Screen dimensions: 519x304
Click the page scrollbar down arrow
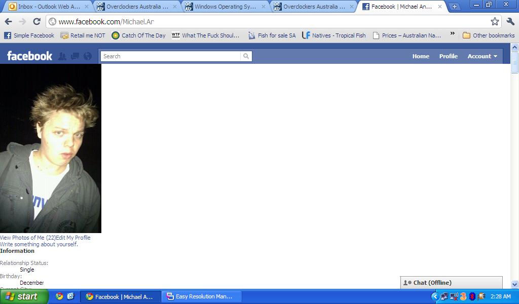click(515, 284)
